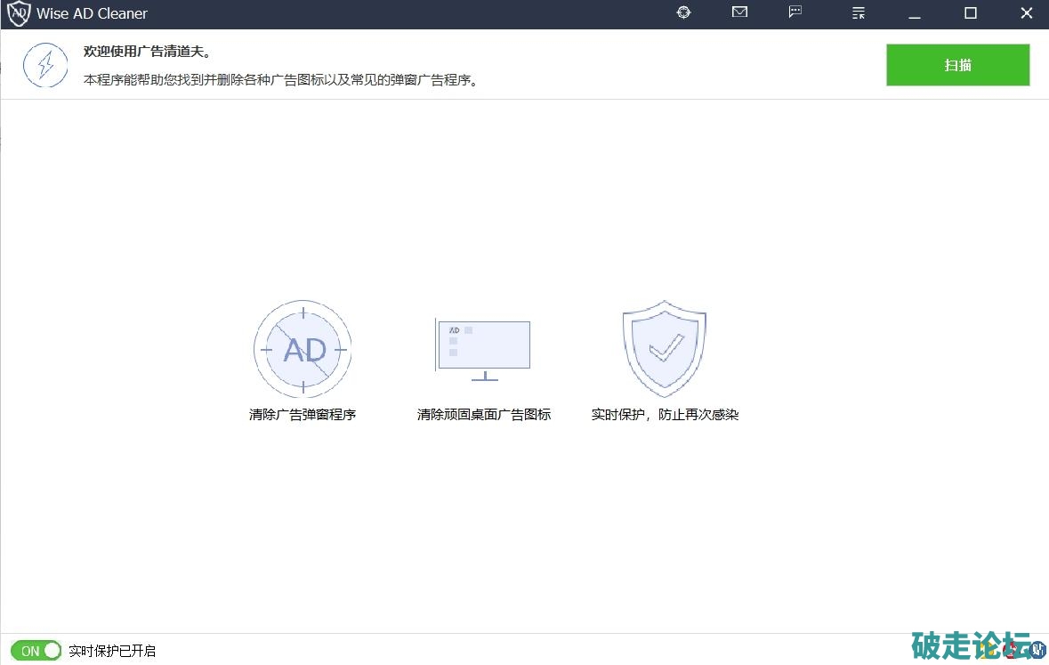Close the Wise AD Cleaner window
This screenshot has width=1049, height=665.
[1026, 13]
